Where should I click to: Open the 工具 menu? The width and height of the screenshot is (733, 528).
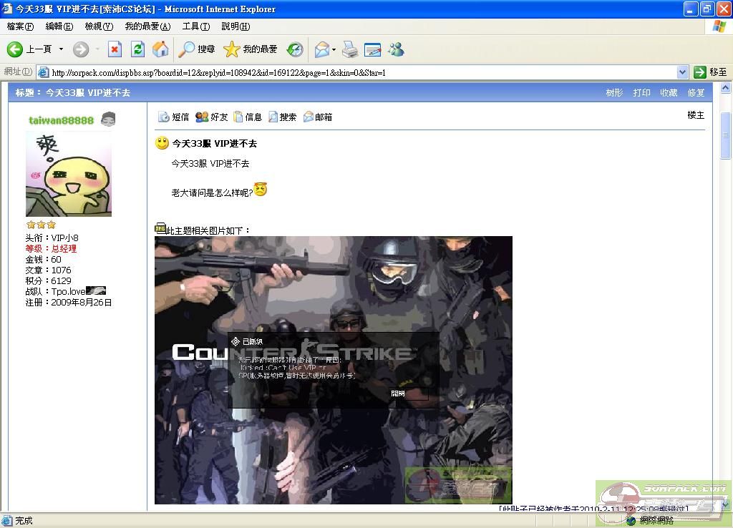(195, 26)
